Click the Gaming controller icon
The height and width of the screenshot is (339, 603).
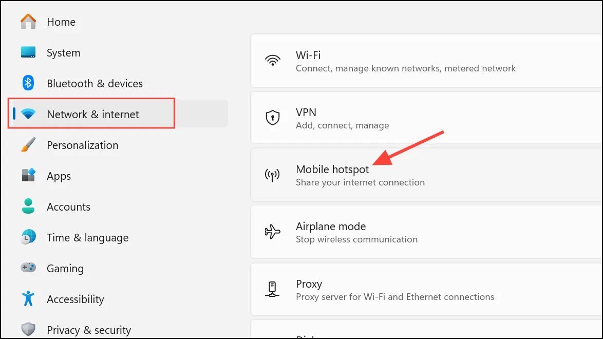[x=28, y=267]
